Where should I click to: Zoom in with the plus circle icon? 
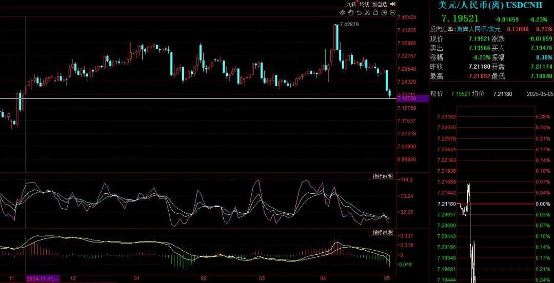coord(384,12)
